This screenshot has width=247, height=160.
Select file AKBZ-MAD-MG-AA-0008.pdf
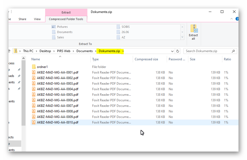(58, 111)
